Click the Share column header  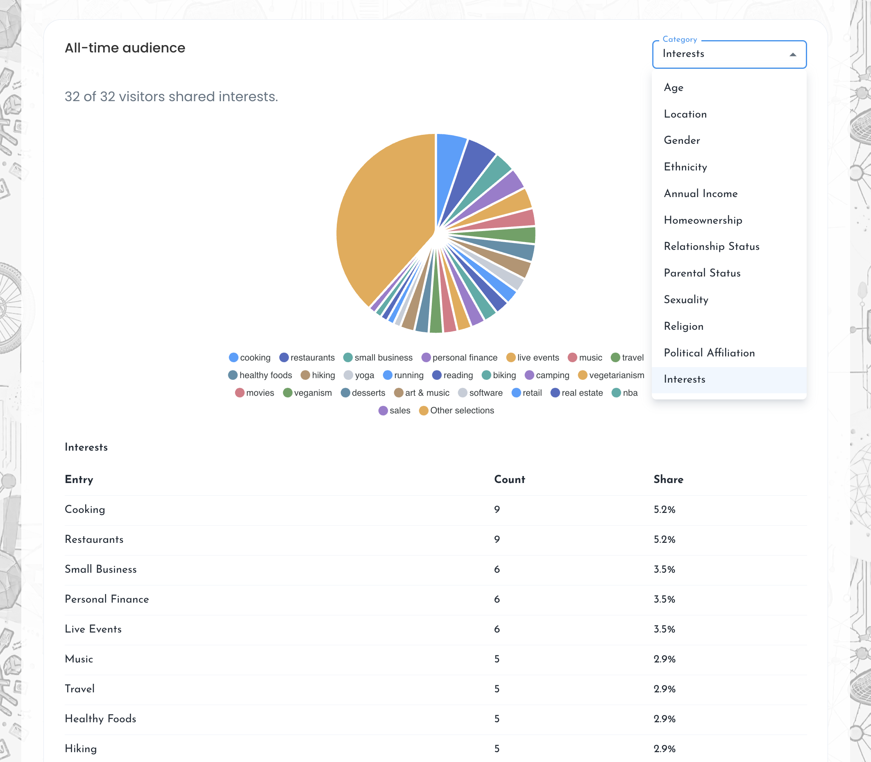click(x=668, y=480)
